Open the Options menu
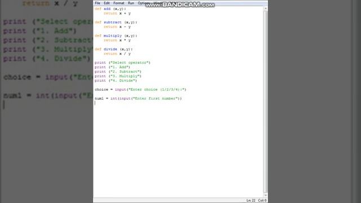Image resolution: width=361 pixels, height=203 pixels. 143,3
